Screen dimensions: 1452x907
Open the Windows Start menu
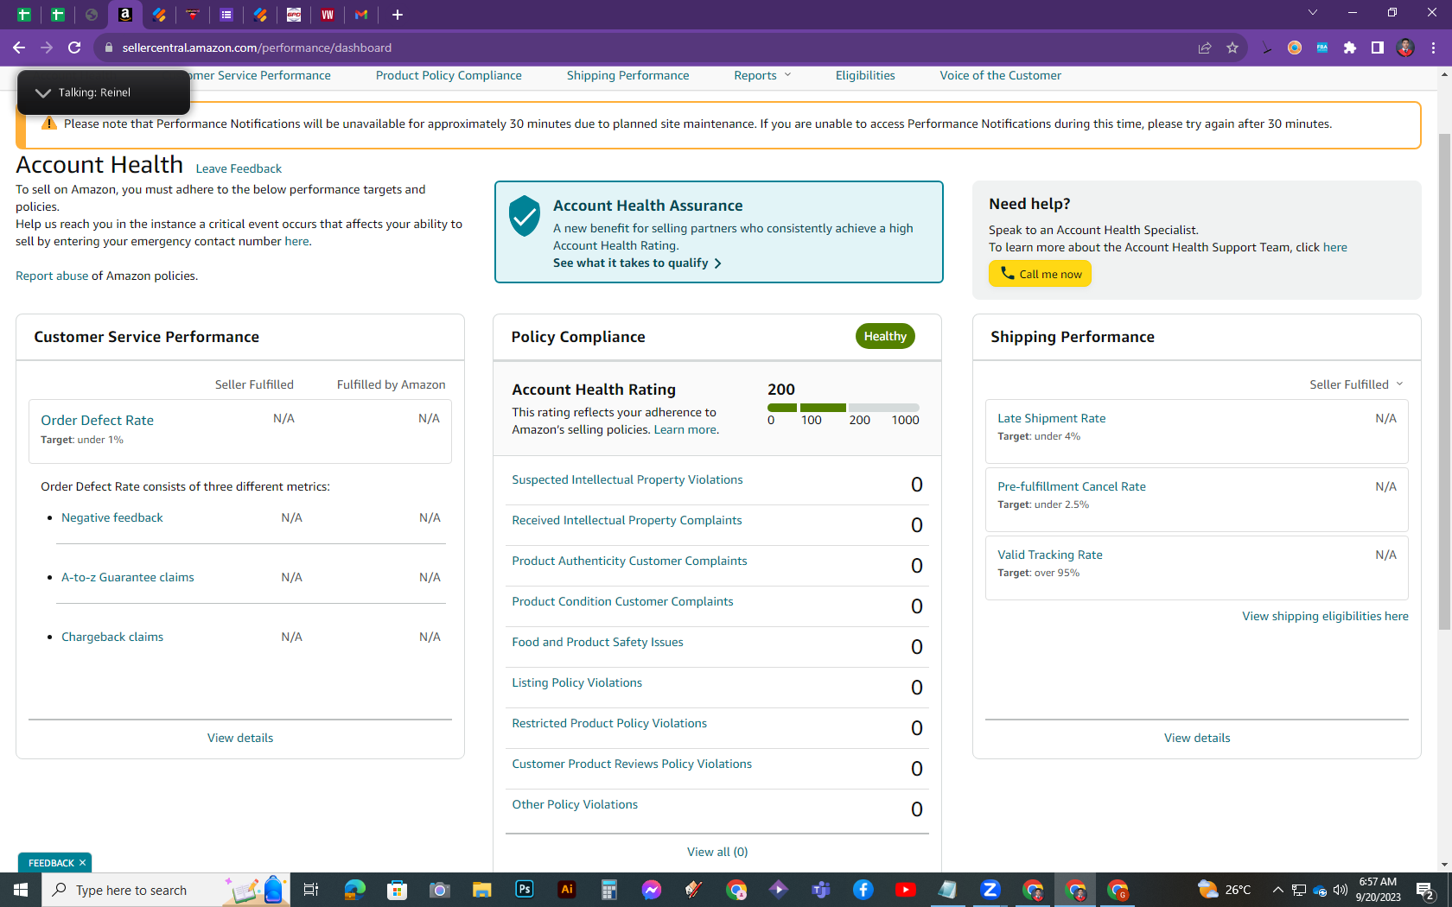point(21,890)
